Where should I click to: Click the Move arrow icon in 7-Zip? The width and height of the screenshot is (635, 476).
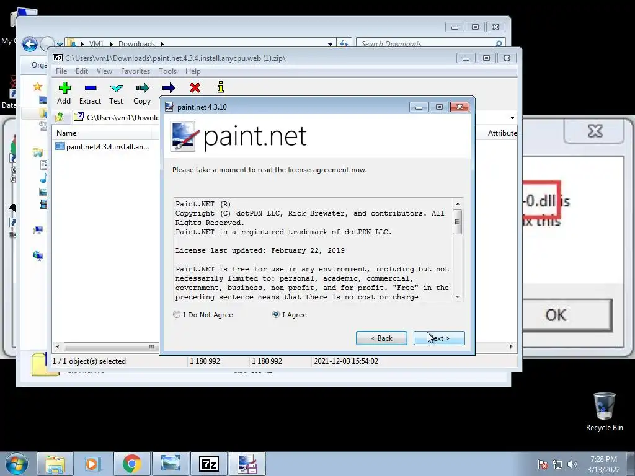pyautogui.click(x=169, y=88)
